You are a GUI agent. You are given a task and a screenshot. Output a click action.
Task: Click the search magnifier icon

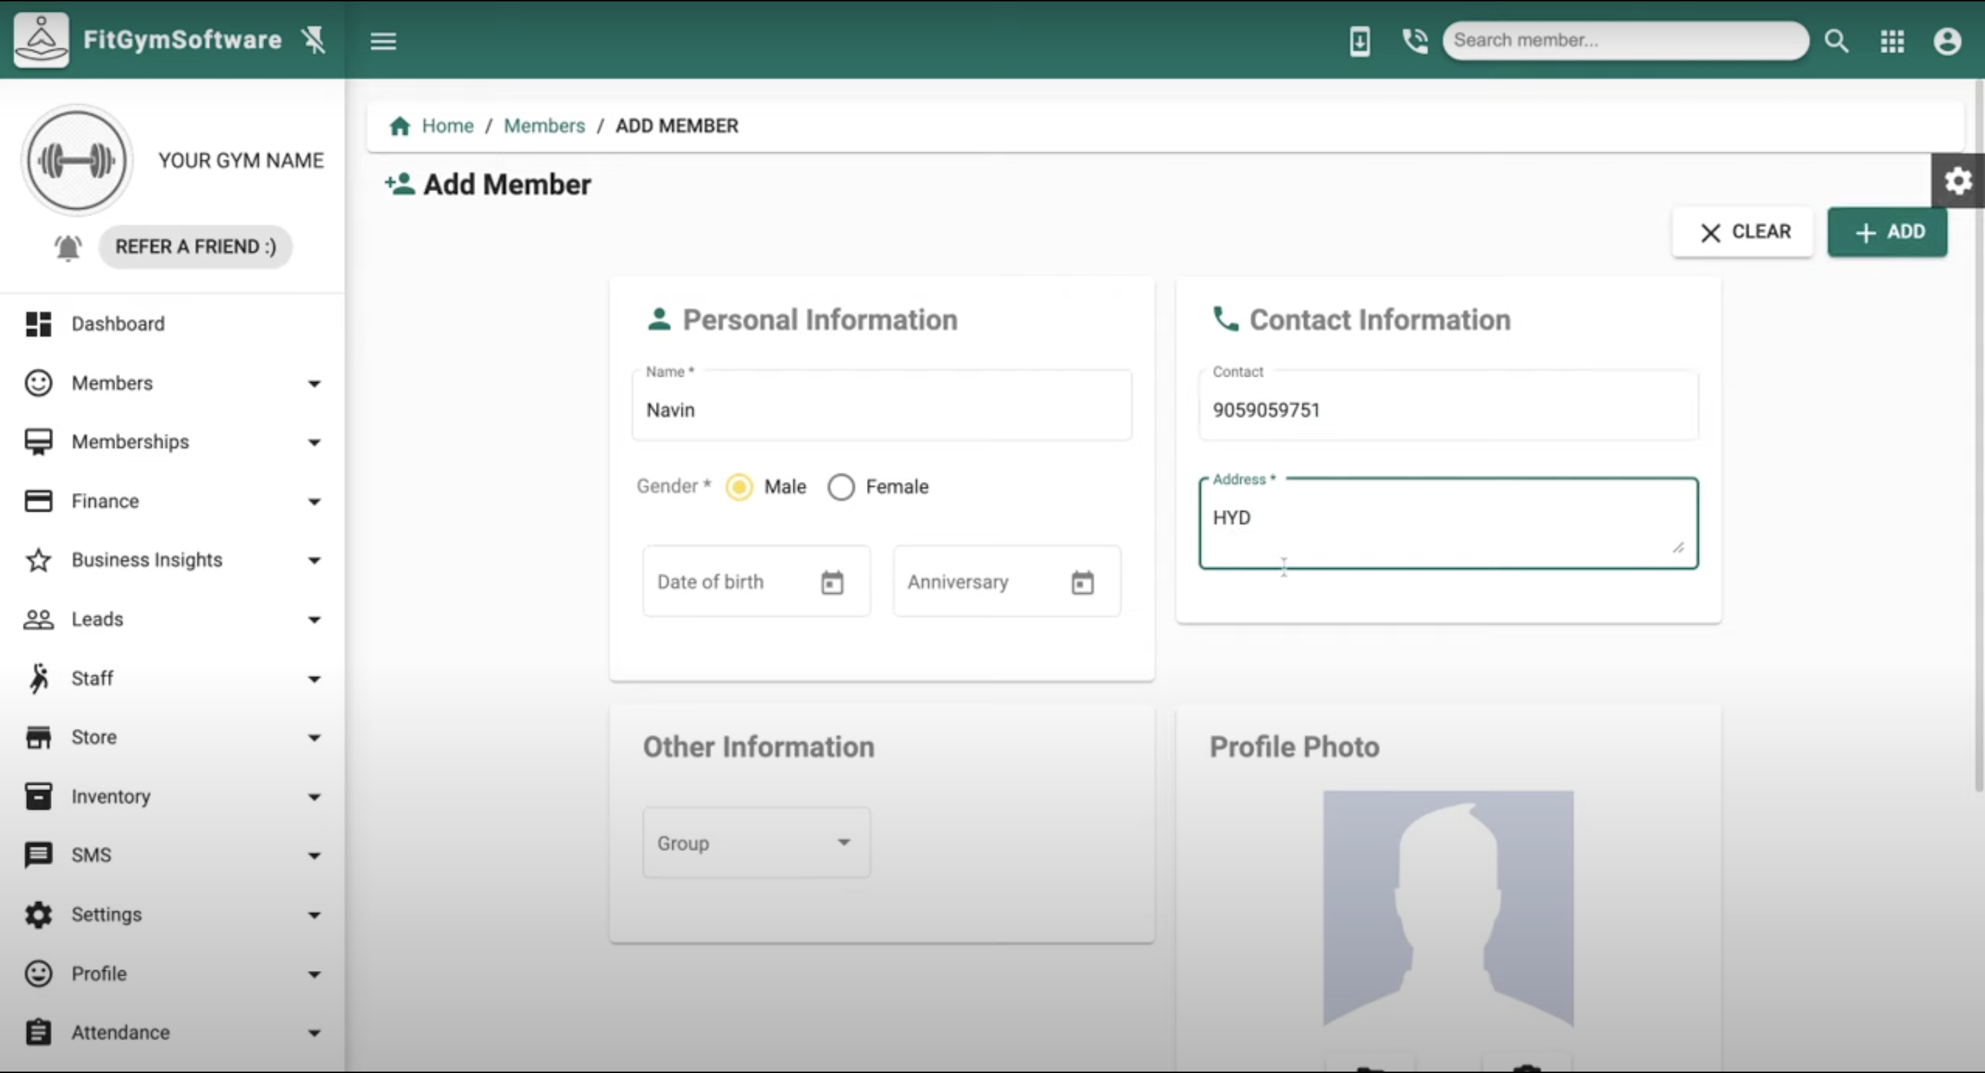click(1836, 41)
